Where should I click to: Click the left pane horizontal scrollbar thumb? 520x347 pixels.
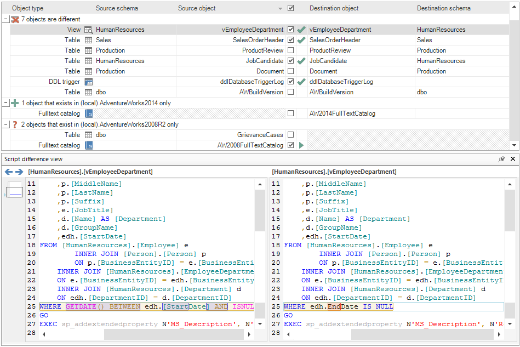click(174, 334)
